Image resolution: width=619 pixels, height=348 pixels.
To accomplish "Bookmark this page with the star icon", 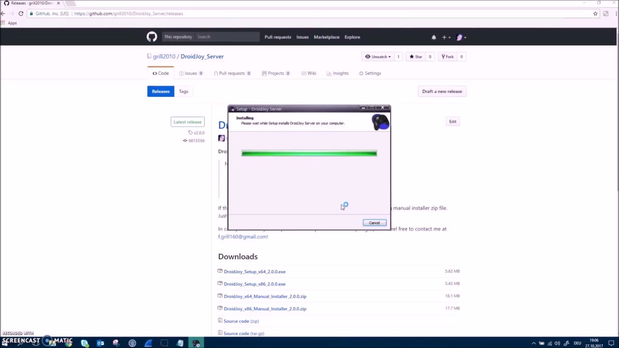I will [x=595, y=14].
